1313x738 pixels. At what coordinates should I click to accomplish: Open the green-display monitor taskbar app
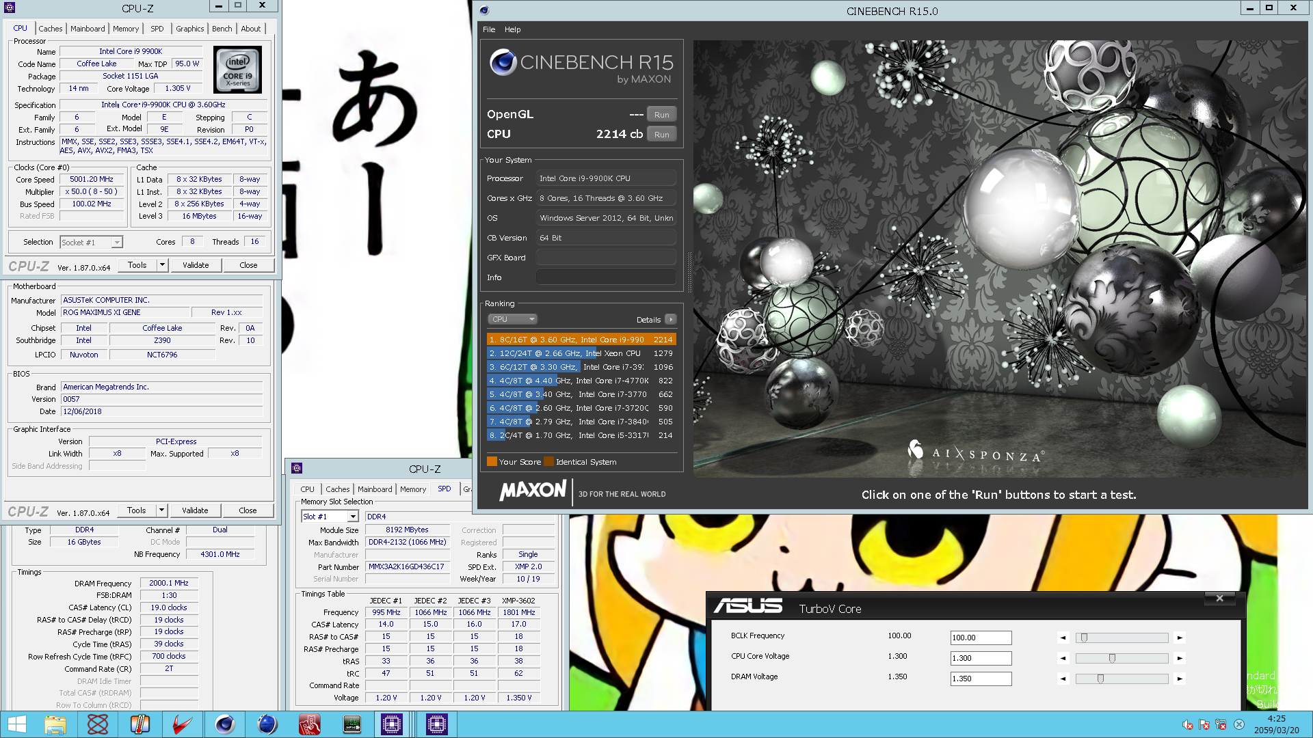(352, 724)
